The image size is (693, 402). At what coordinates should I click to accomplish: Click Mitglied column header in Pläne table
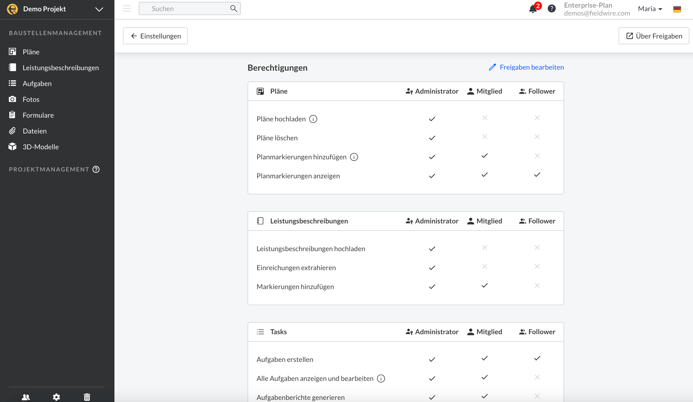pyautogui.click(x=485, y=91)
